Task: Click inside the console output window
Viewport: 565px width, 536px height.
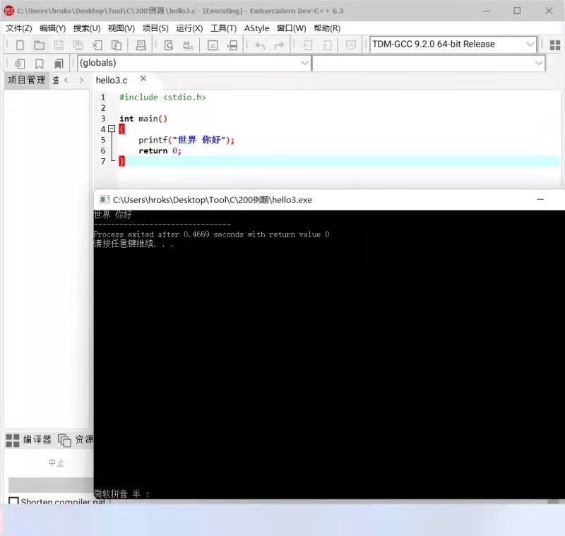Action: pyautogui.click(x=318, y=318)
